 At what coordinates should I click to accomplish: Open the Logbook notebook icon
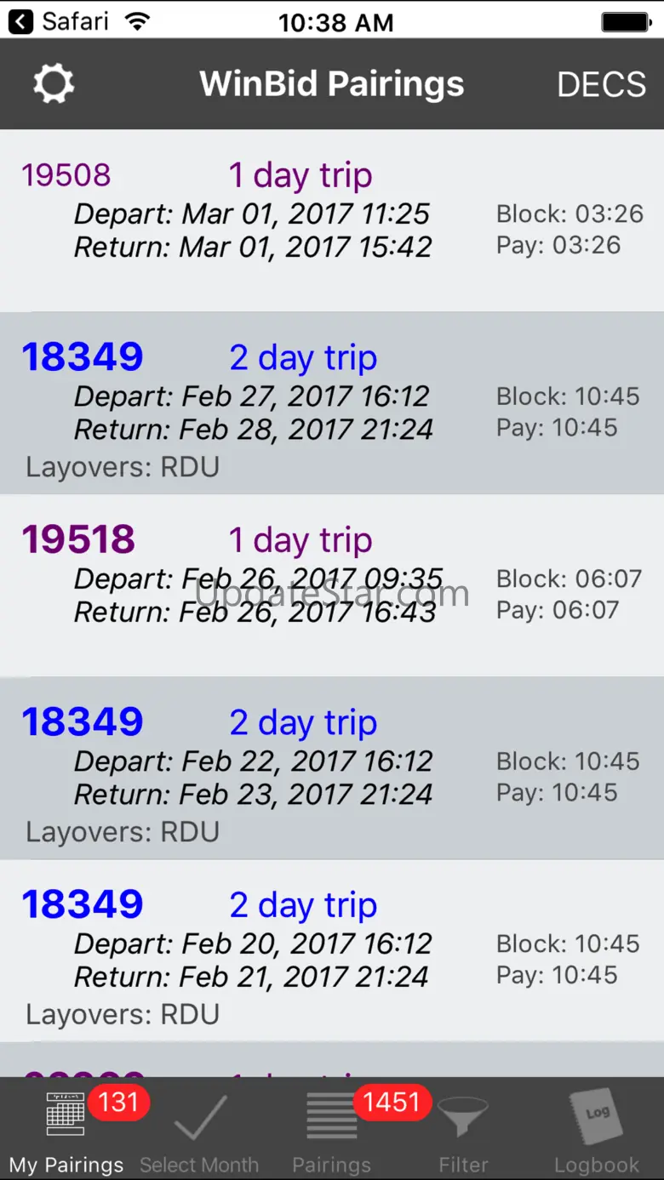pyautogui.click(x=596, y=1115)
